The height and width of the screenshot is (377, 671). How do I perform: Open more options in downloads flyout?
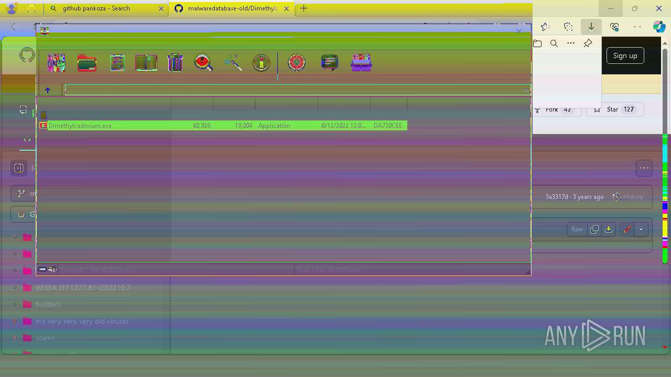click(571, 43)
